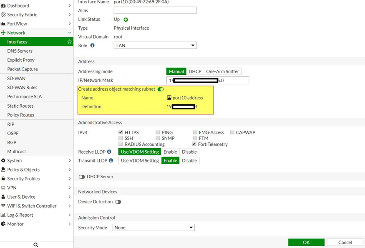Check the CAPWAP checkbox
Viewport: 365px width, 248px height.
tap(232, 132)
